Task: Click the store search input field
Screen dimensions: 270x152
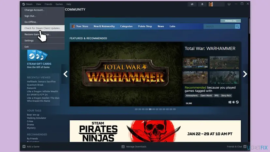Action: pyautogui.click(x=219, y=26)
